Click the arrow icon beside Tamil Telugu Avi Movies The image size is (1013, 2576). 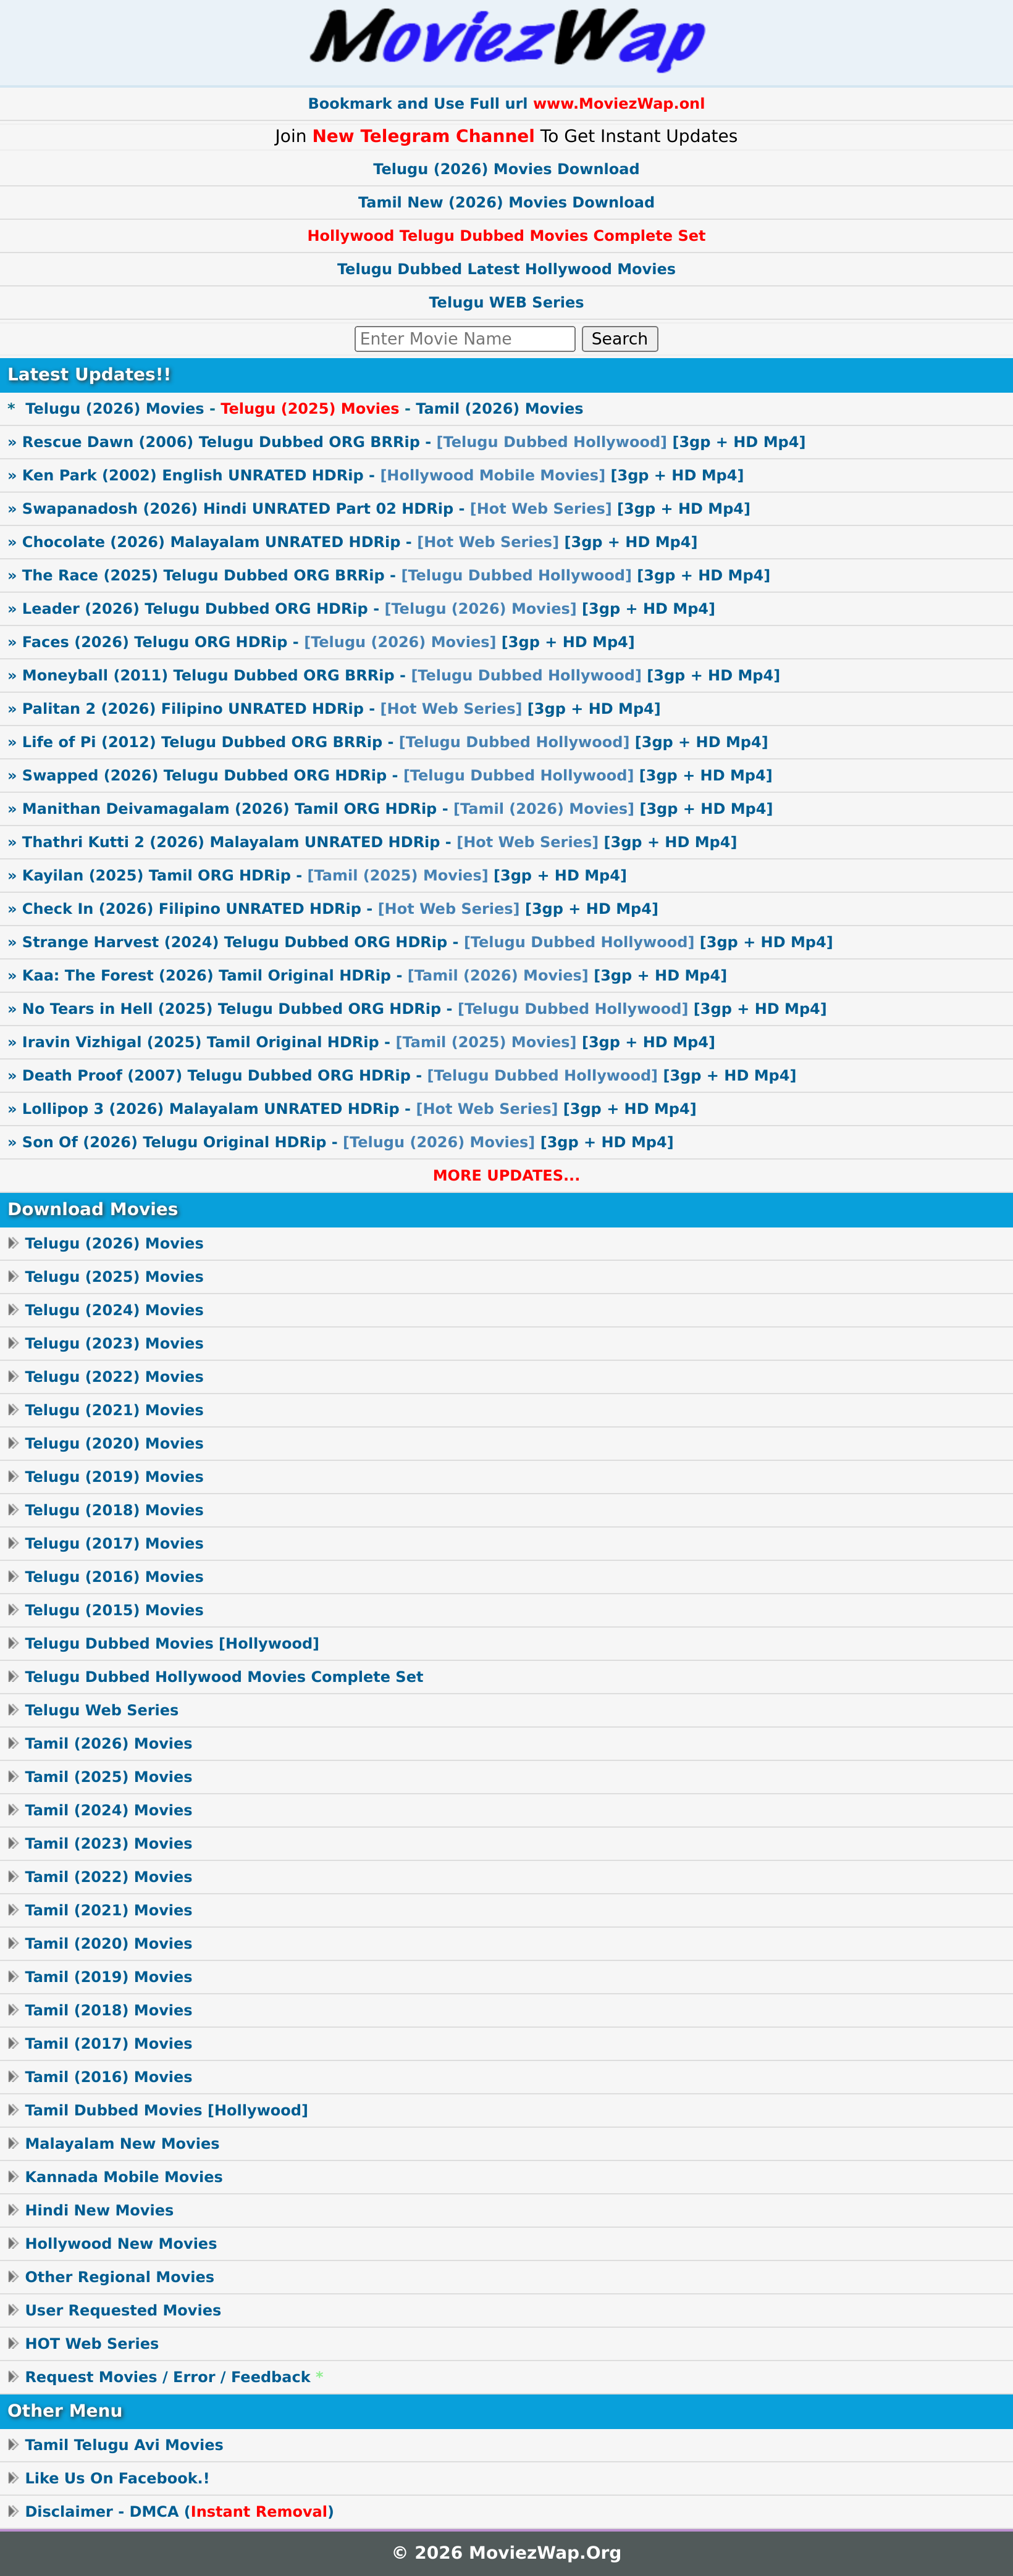pyautogui.click(x=13, y=2445)
